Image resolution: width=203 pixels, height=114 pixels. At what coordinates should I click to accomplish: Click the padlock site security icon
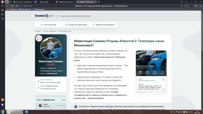[x=21, y=6]
